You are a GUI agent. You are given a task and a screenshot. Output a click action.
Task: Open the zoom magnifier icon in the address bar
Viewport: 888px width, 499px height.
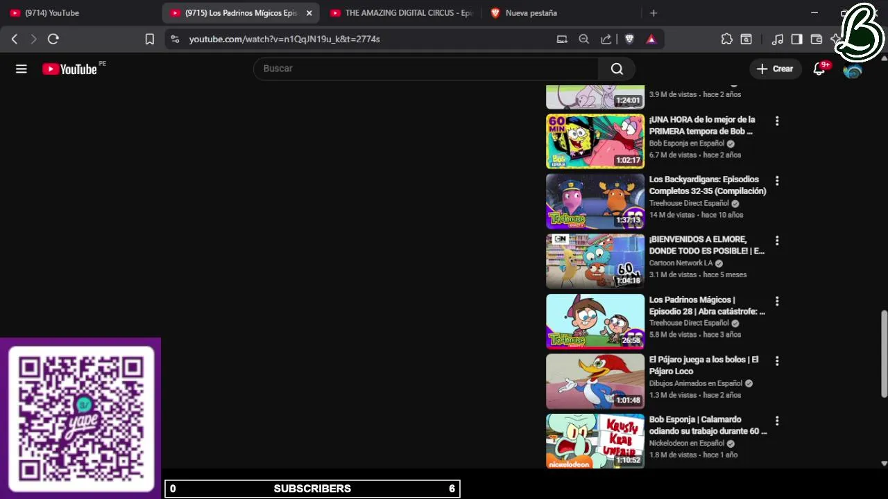coord(584,40)
